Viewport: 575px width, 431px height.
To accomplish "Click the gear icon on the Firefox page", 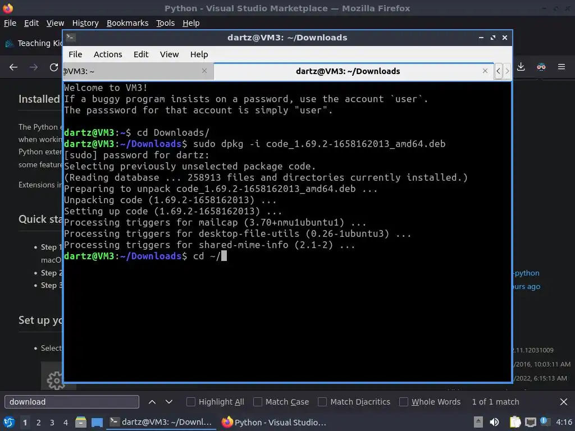I will [x=56, y=380].
